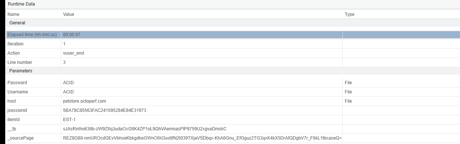Click the _sourcePage value starting REZ8G80
The width and height of the screenshot is (460, 144).
(202, 138)
